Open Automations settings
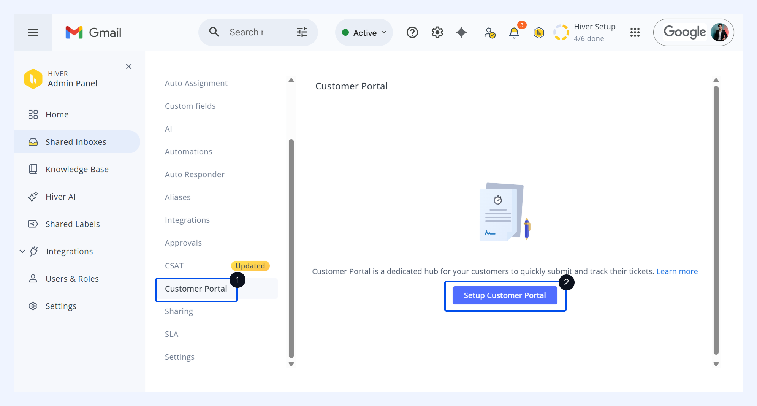 pyautogui.click(x=188, y=152)
